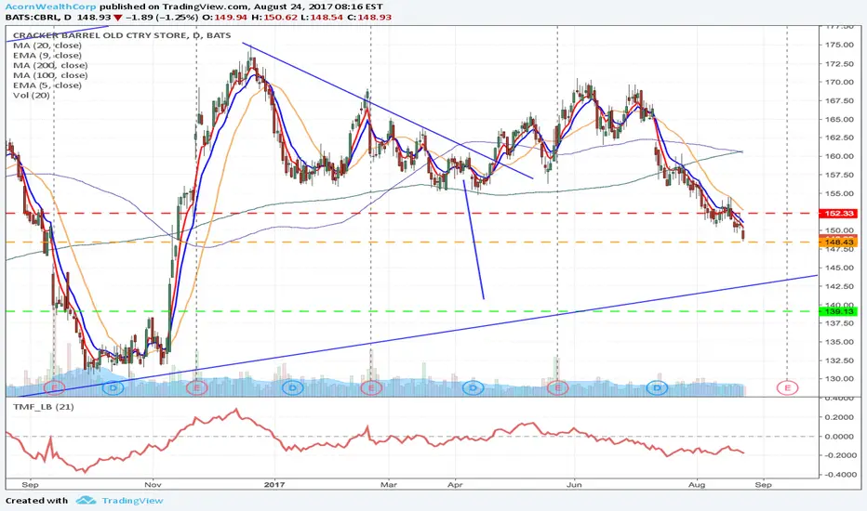Click the red 152.33 price label
Viewport: 867px width, 511px height.
pyautogui.click(x=839, y=214)
